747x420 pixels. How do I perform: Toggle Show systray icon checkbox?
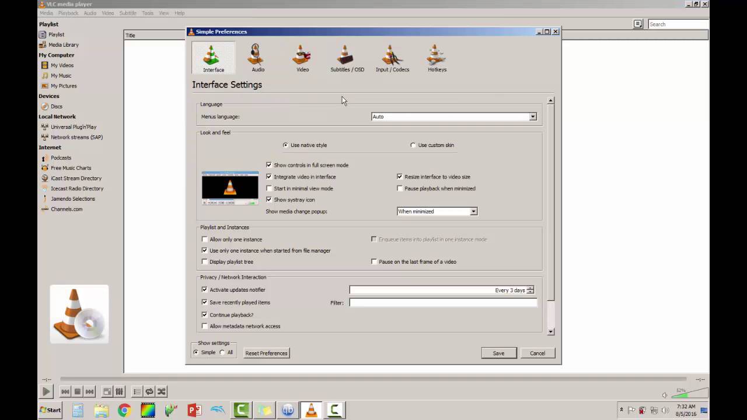(269, 199)
